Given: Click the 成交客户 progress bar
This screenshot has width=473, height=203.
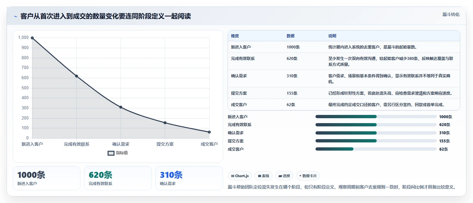Looking at the screenshot, I should coord(376,149).
